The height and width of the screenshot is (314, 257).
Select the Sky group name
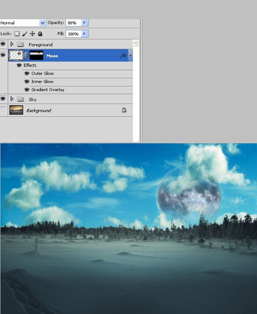pyautogui.click(x=33, y=100)
